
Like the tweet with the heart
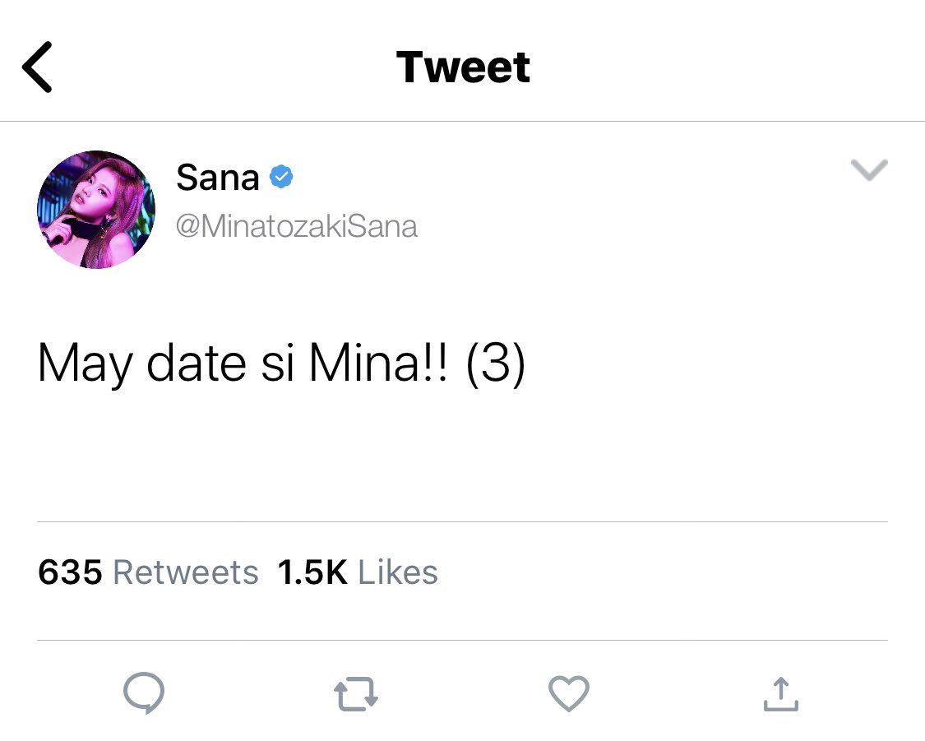pos(569,693)
